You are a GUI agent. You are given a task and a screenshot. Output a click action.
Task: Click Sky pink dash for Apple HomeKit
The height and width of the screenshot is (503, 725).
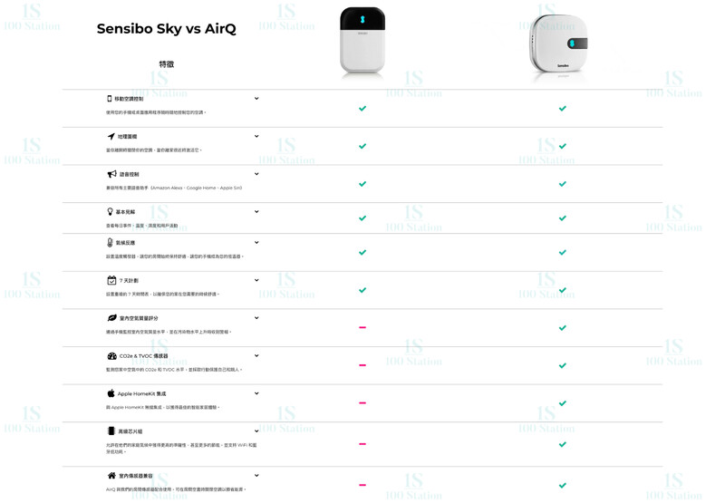pyautogui.click(x=362, y=402)
